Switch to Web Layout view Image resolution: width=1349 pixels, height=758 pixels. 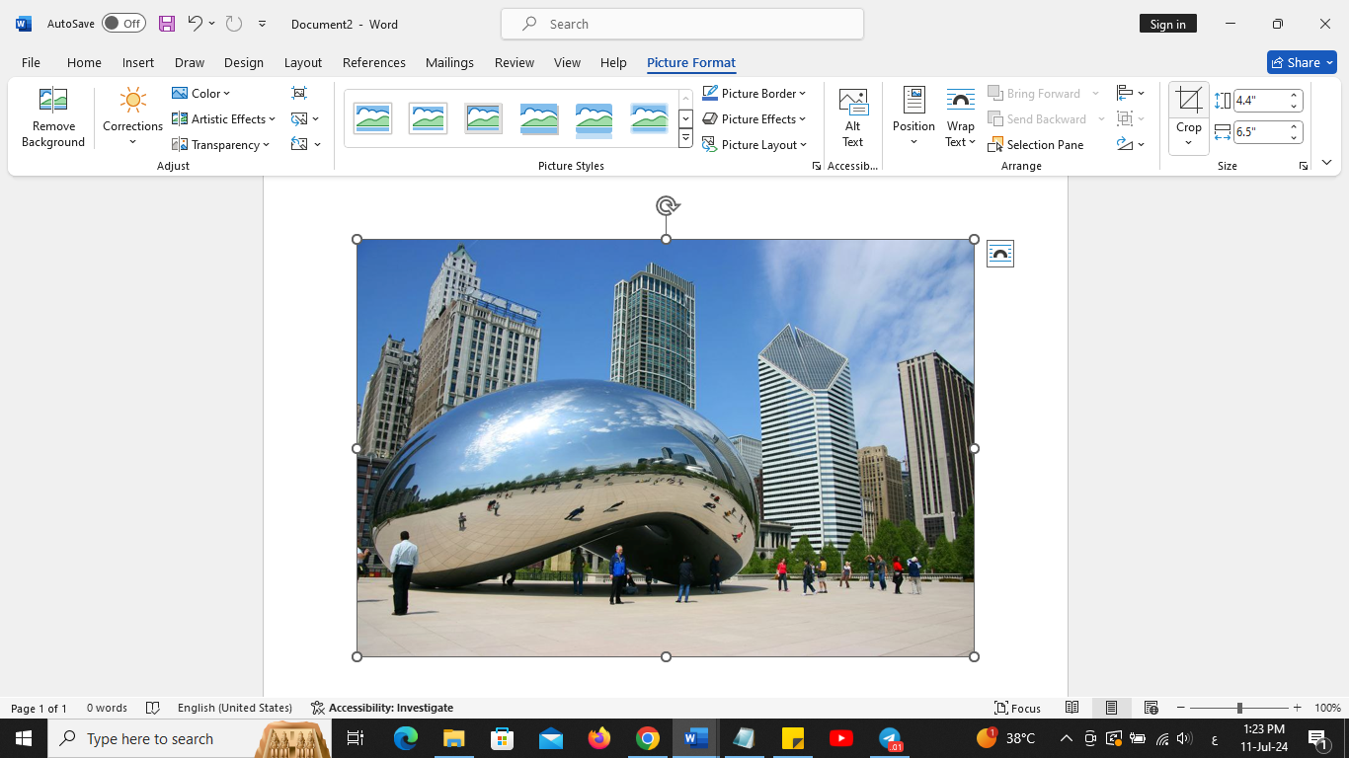pos(1151,708)
